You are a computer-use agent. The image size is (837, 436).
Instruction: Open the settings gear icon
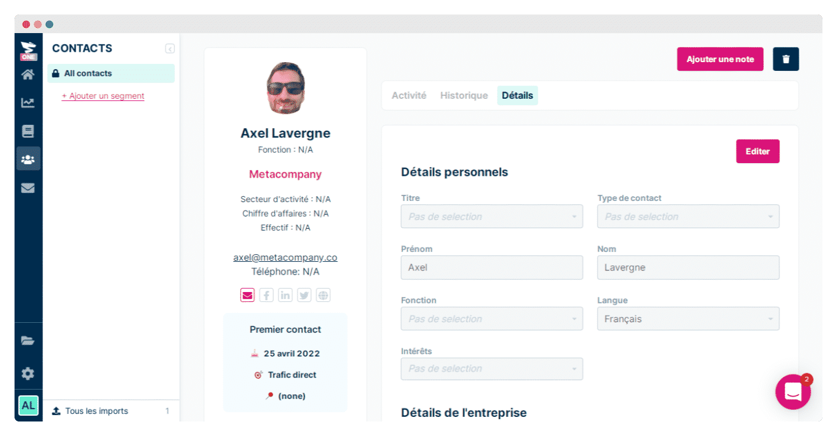[28, 373]
